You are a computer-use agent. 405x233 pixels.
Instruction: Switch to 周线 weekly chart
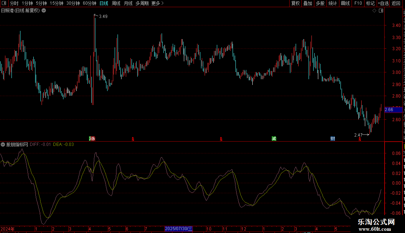(116, 3)
